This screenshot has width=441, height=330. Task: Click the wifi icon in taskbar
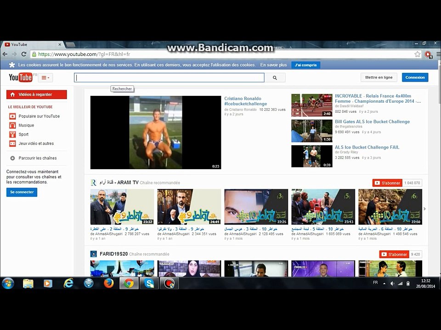[x=89, y=283]
